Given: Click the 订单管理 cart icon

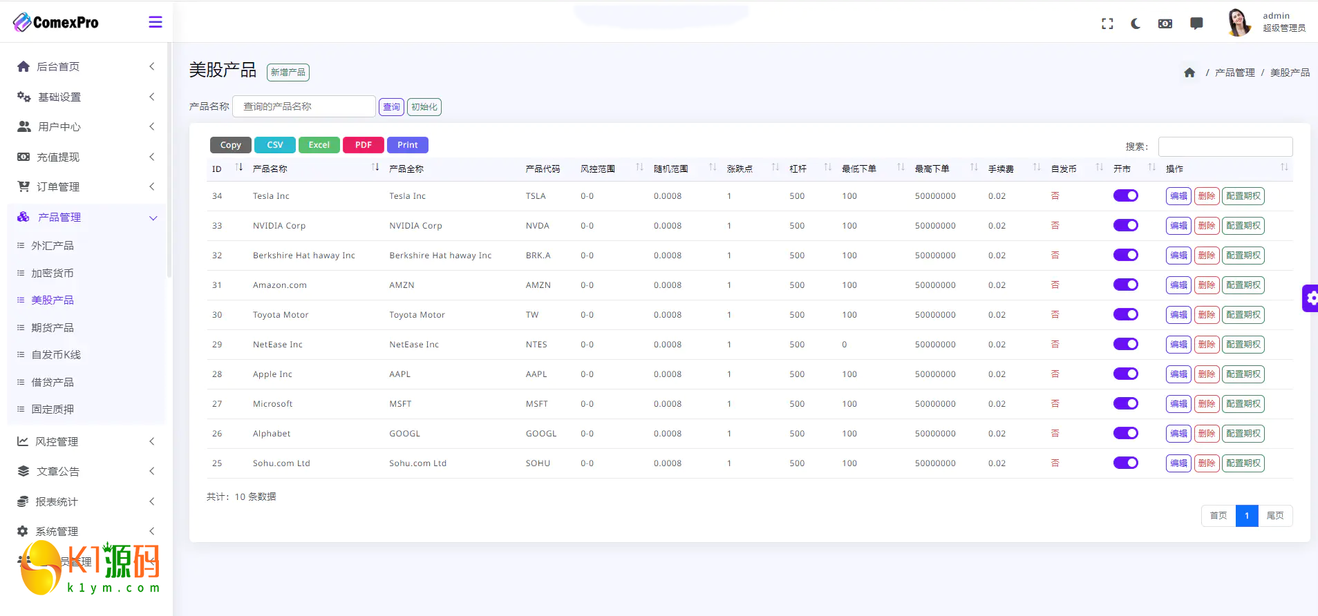Looking at the screenshot, I should [x=23, y=186].
